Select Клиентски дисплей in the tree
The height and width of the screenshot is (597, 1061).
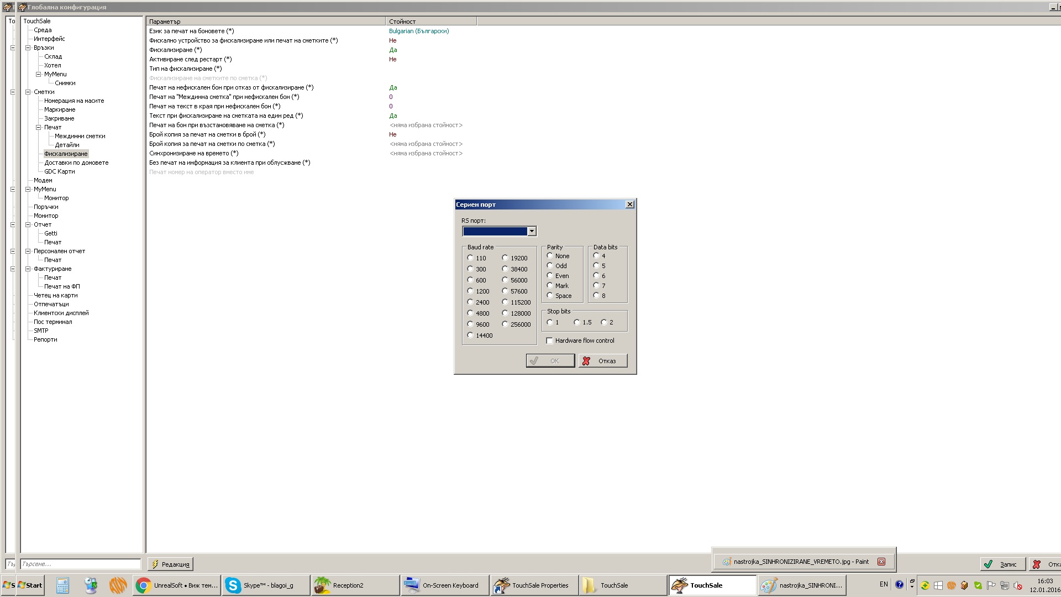[x=61, y=313]
